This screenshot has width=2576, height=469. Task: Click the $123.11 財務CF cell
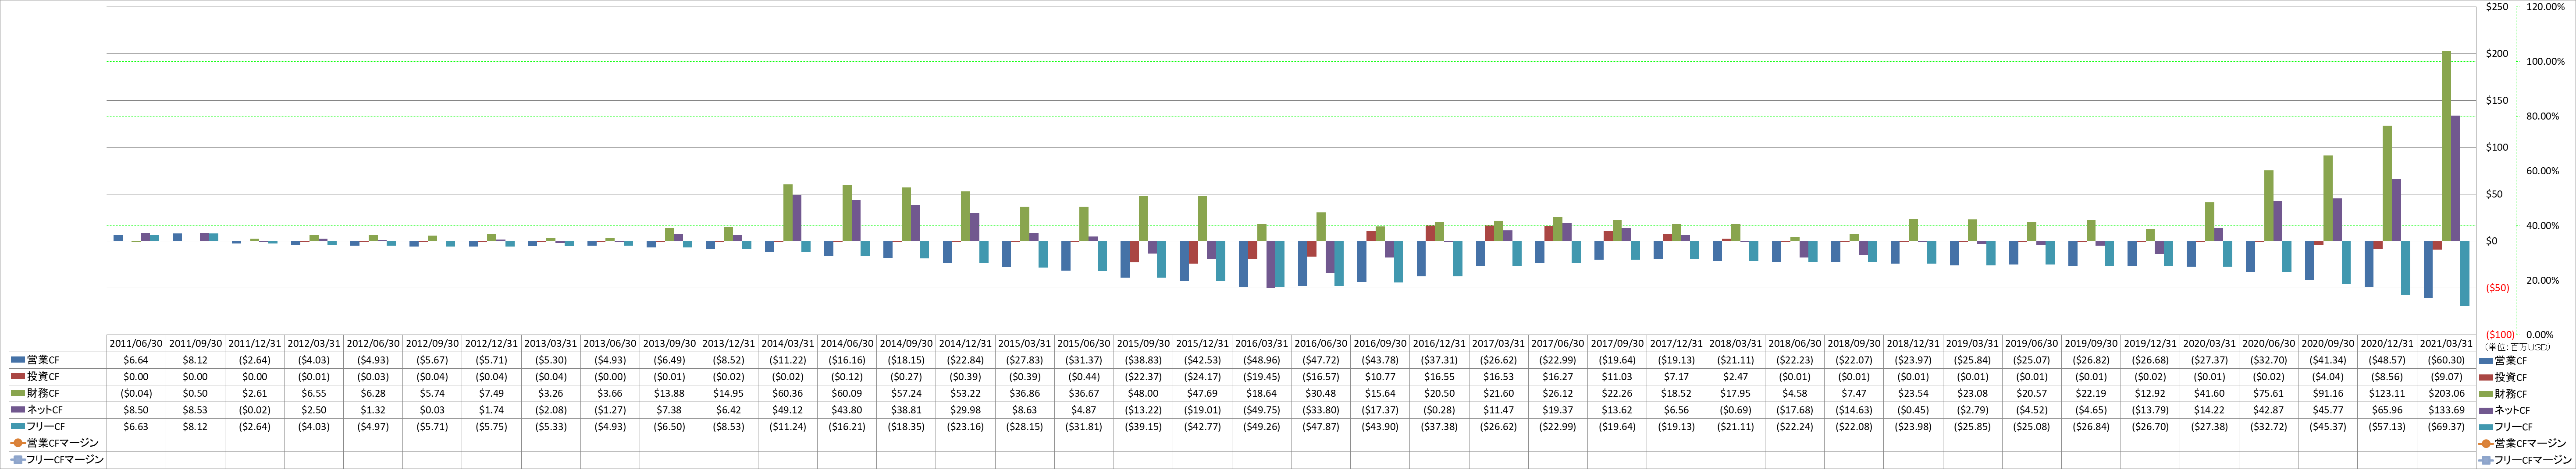pyautogui.click(x=2387, y=393)
